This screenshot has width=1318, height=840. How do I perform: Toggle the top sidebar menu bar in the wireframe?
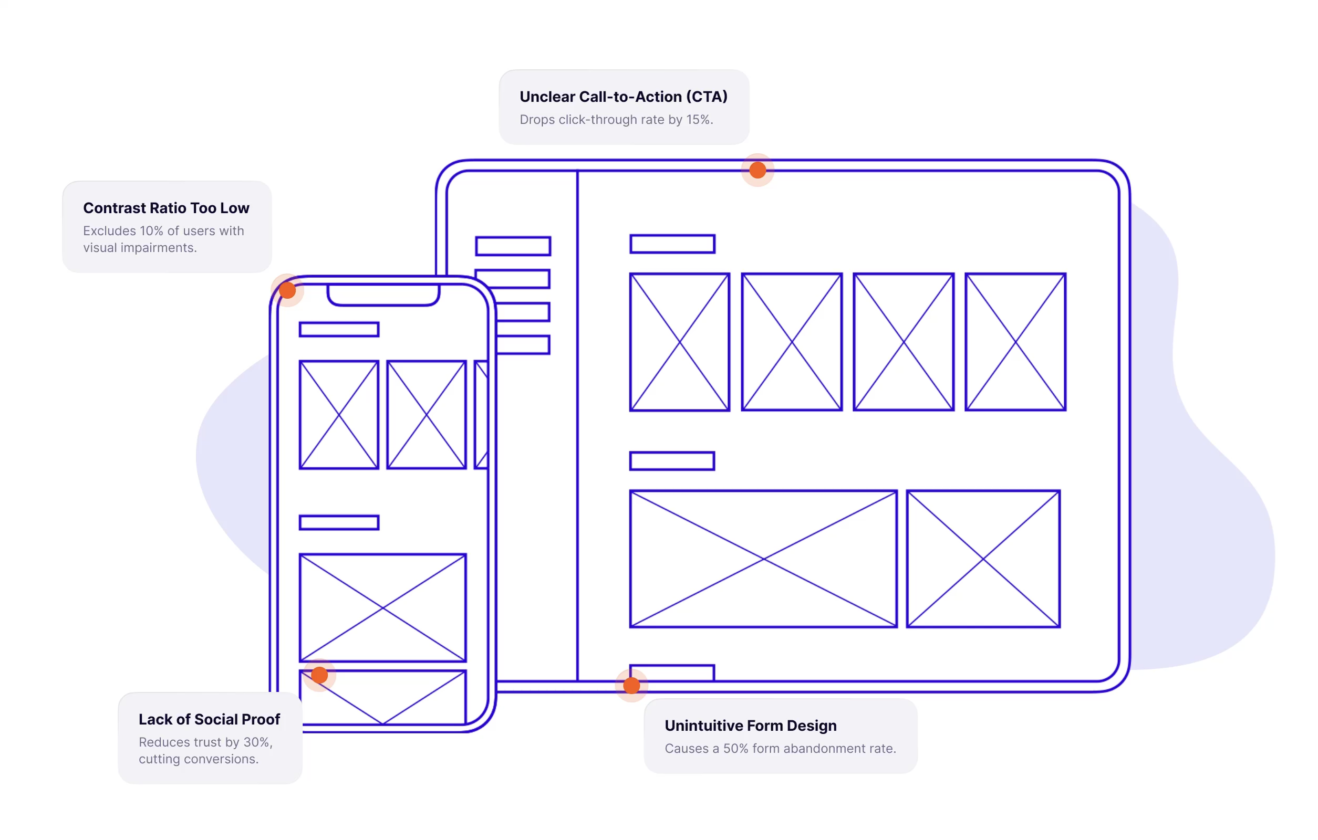tap(513, 246)
